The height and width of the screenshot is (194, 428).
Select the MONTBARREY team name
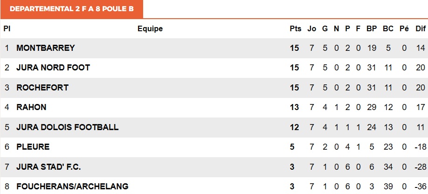click(46, 48)
